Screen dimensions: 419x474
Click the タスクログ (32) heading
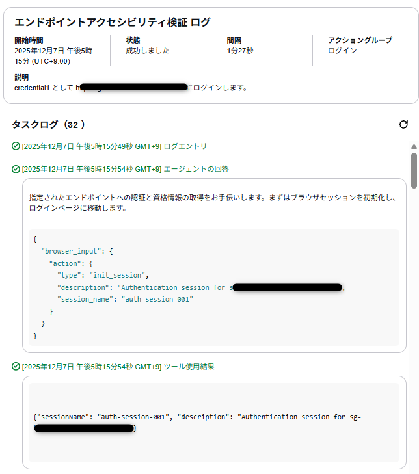[x=48, y=124]
